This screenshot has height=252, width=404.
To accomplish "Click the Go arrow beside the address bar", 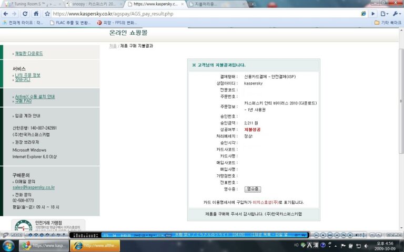I will 373,14.
